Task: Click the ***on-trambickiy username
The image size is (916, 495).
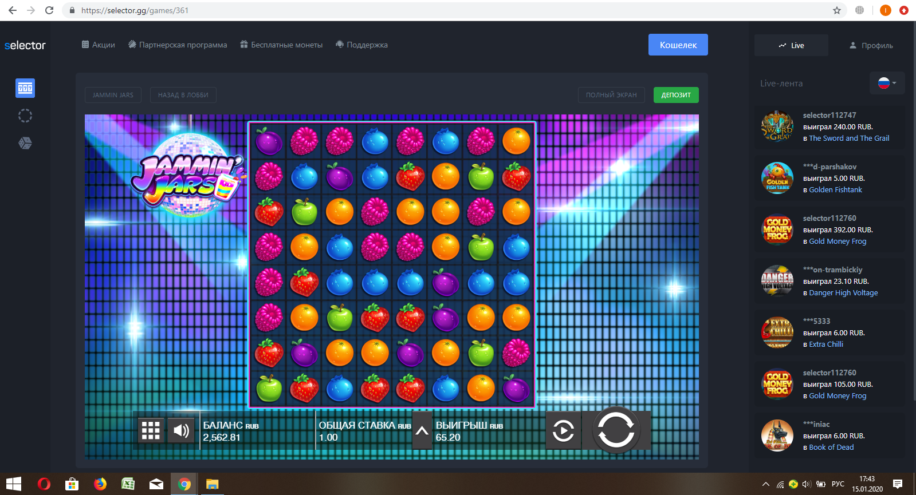Action: [x=832, y=270]
